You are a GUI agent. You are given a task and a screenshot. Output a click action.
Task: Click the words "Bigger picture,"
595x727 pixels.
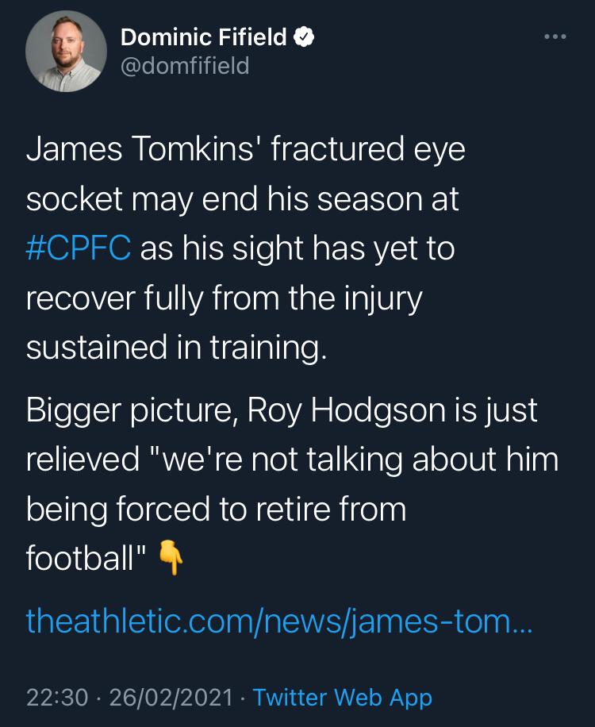(x=132, y=410)
